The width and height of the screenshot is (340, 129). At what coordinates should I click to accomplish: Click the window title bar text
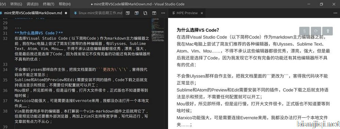pos(138,4)
